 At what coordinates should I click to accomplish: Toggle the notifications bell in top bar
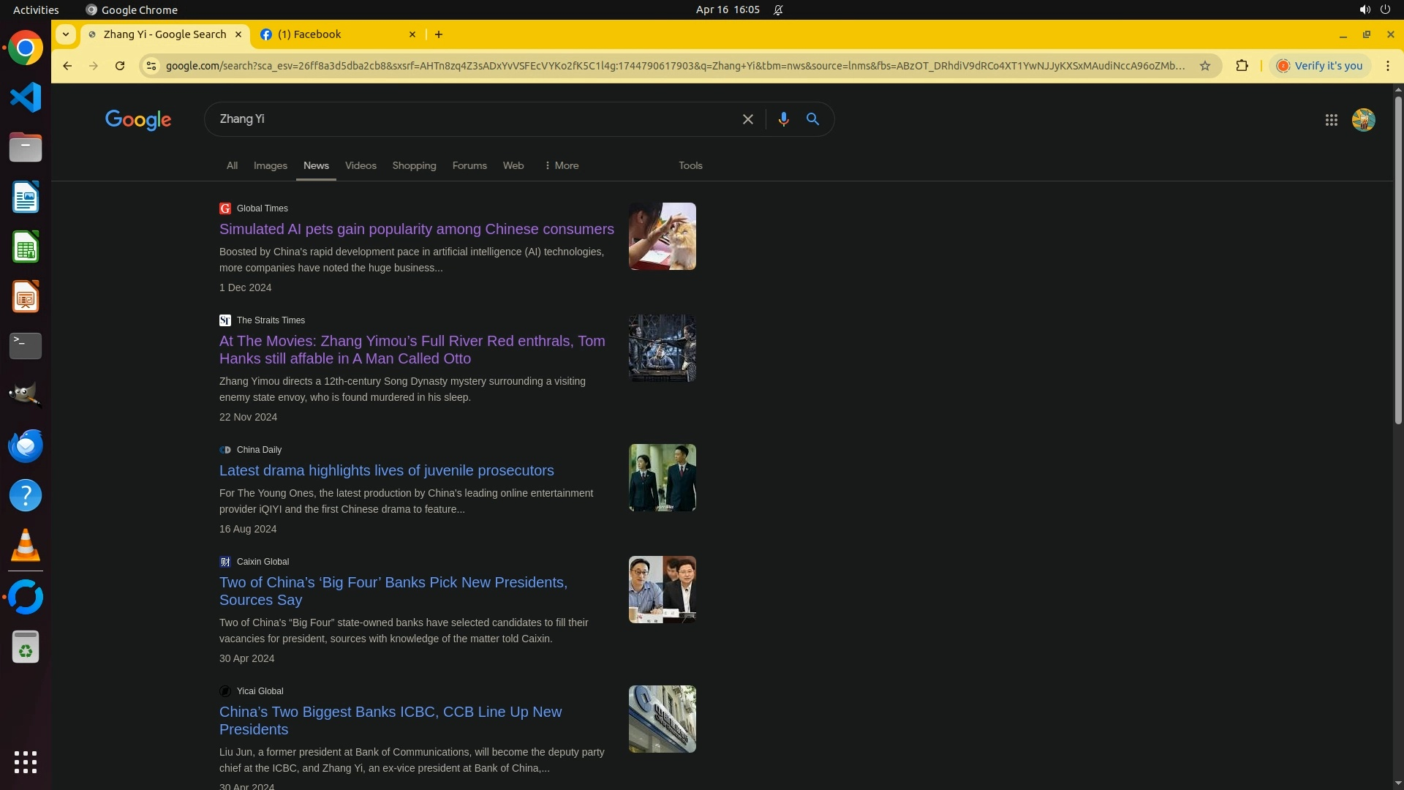[x=778, y=10]
